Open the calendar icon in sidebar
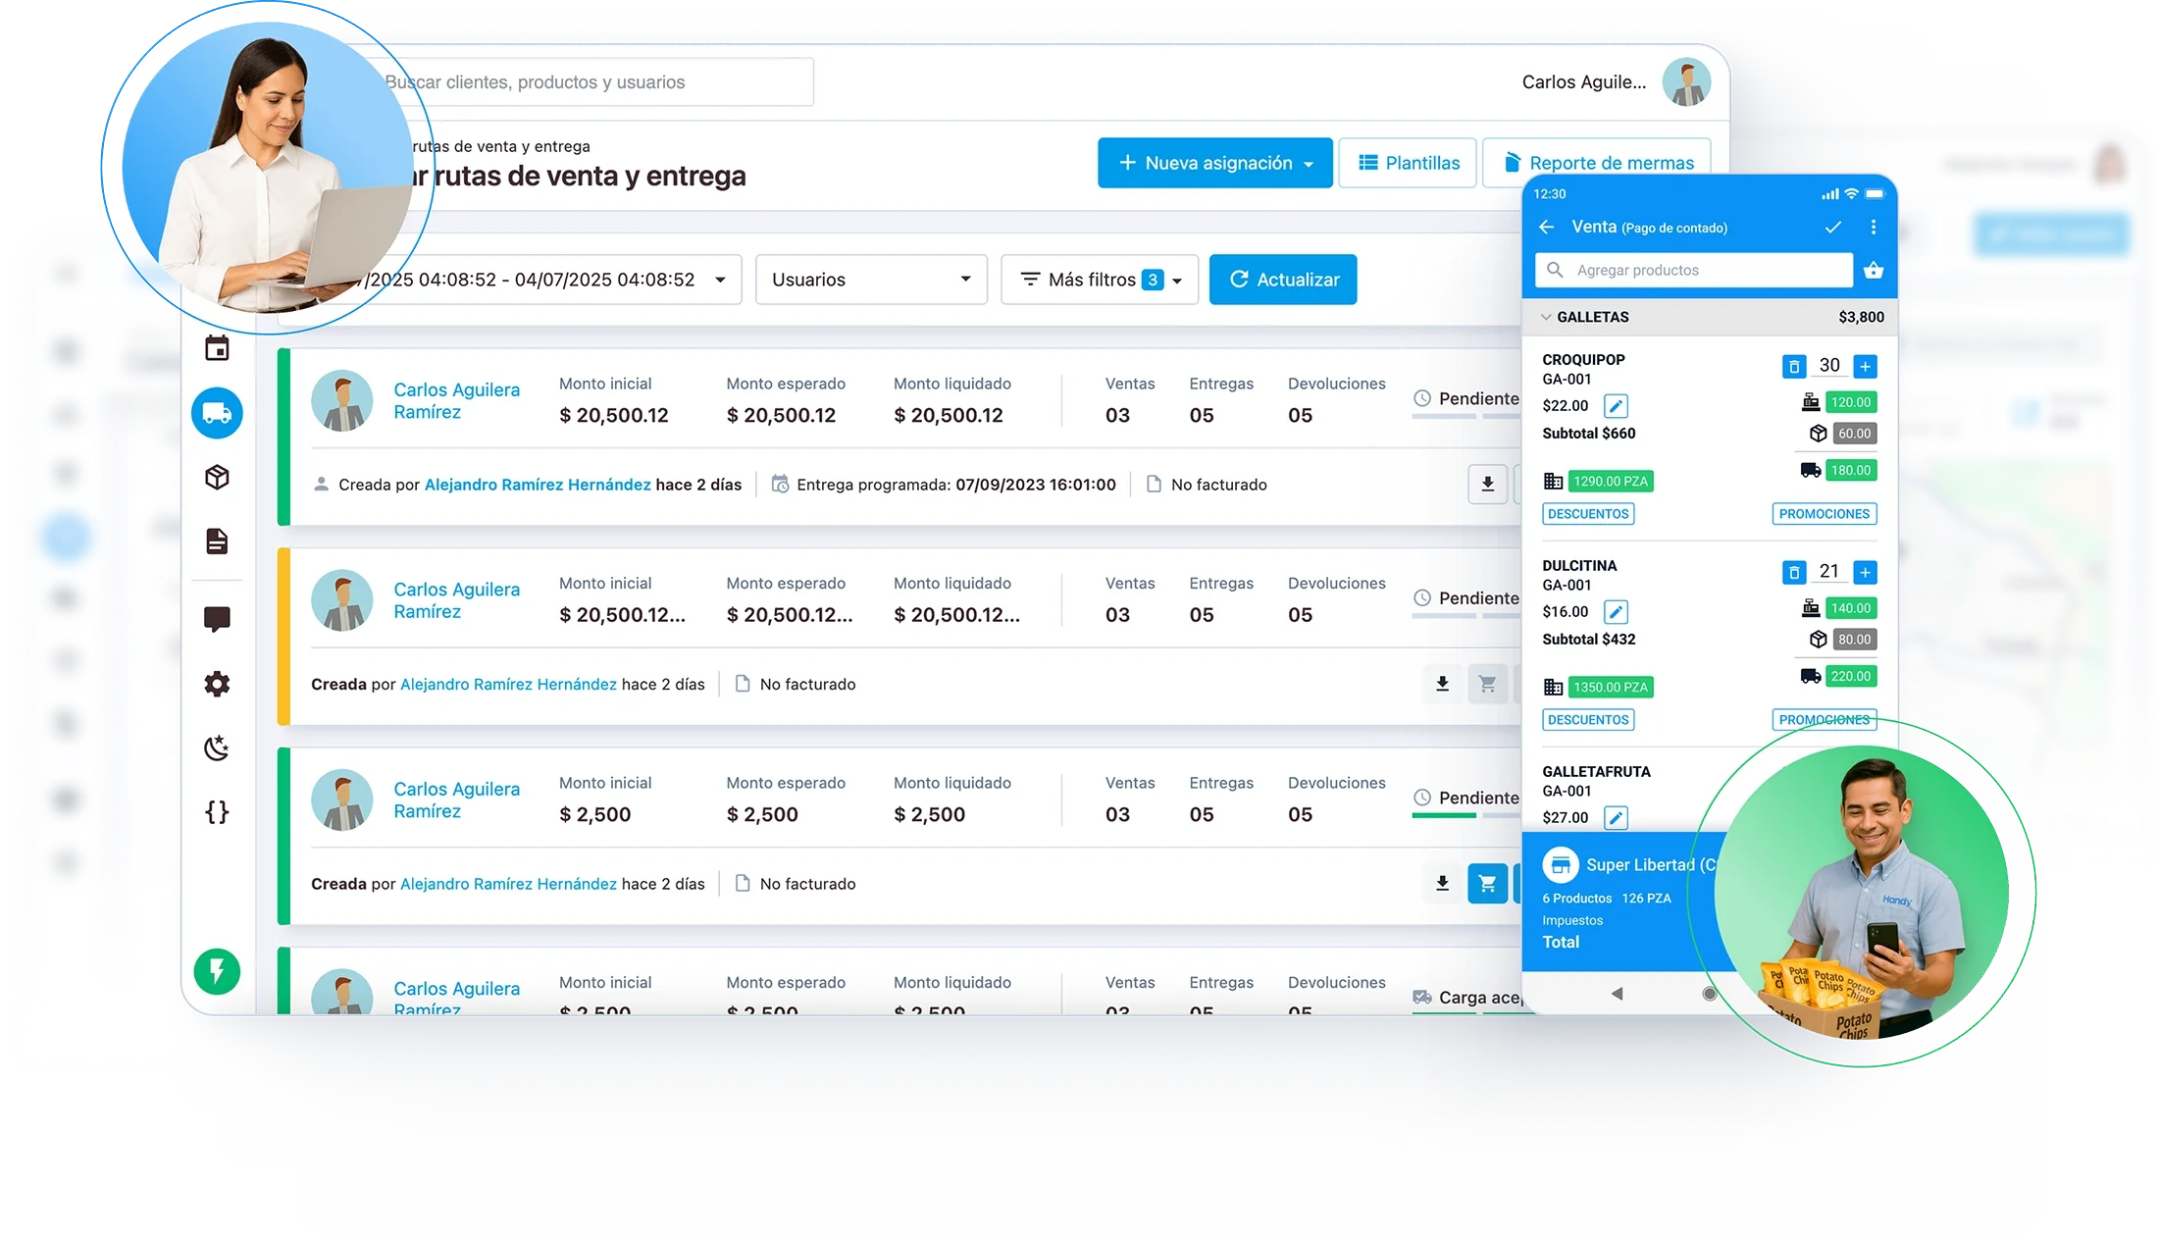The height and width of the screenshot is (1237, 2158). (x=217, y=348)
